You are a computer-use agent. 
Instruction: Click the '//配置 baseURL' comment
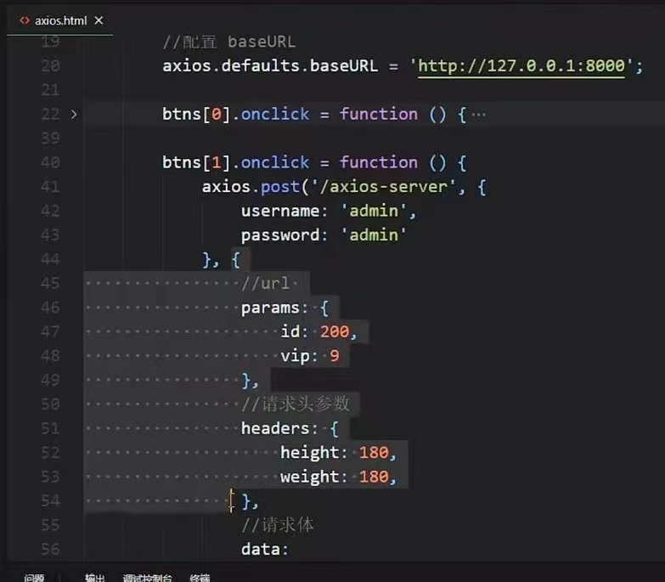(229, 42)
